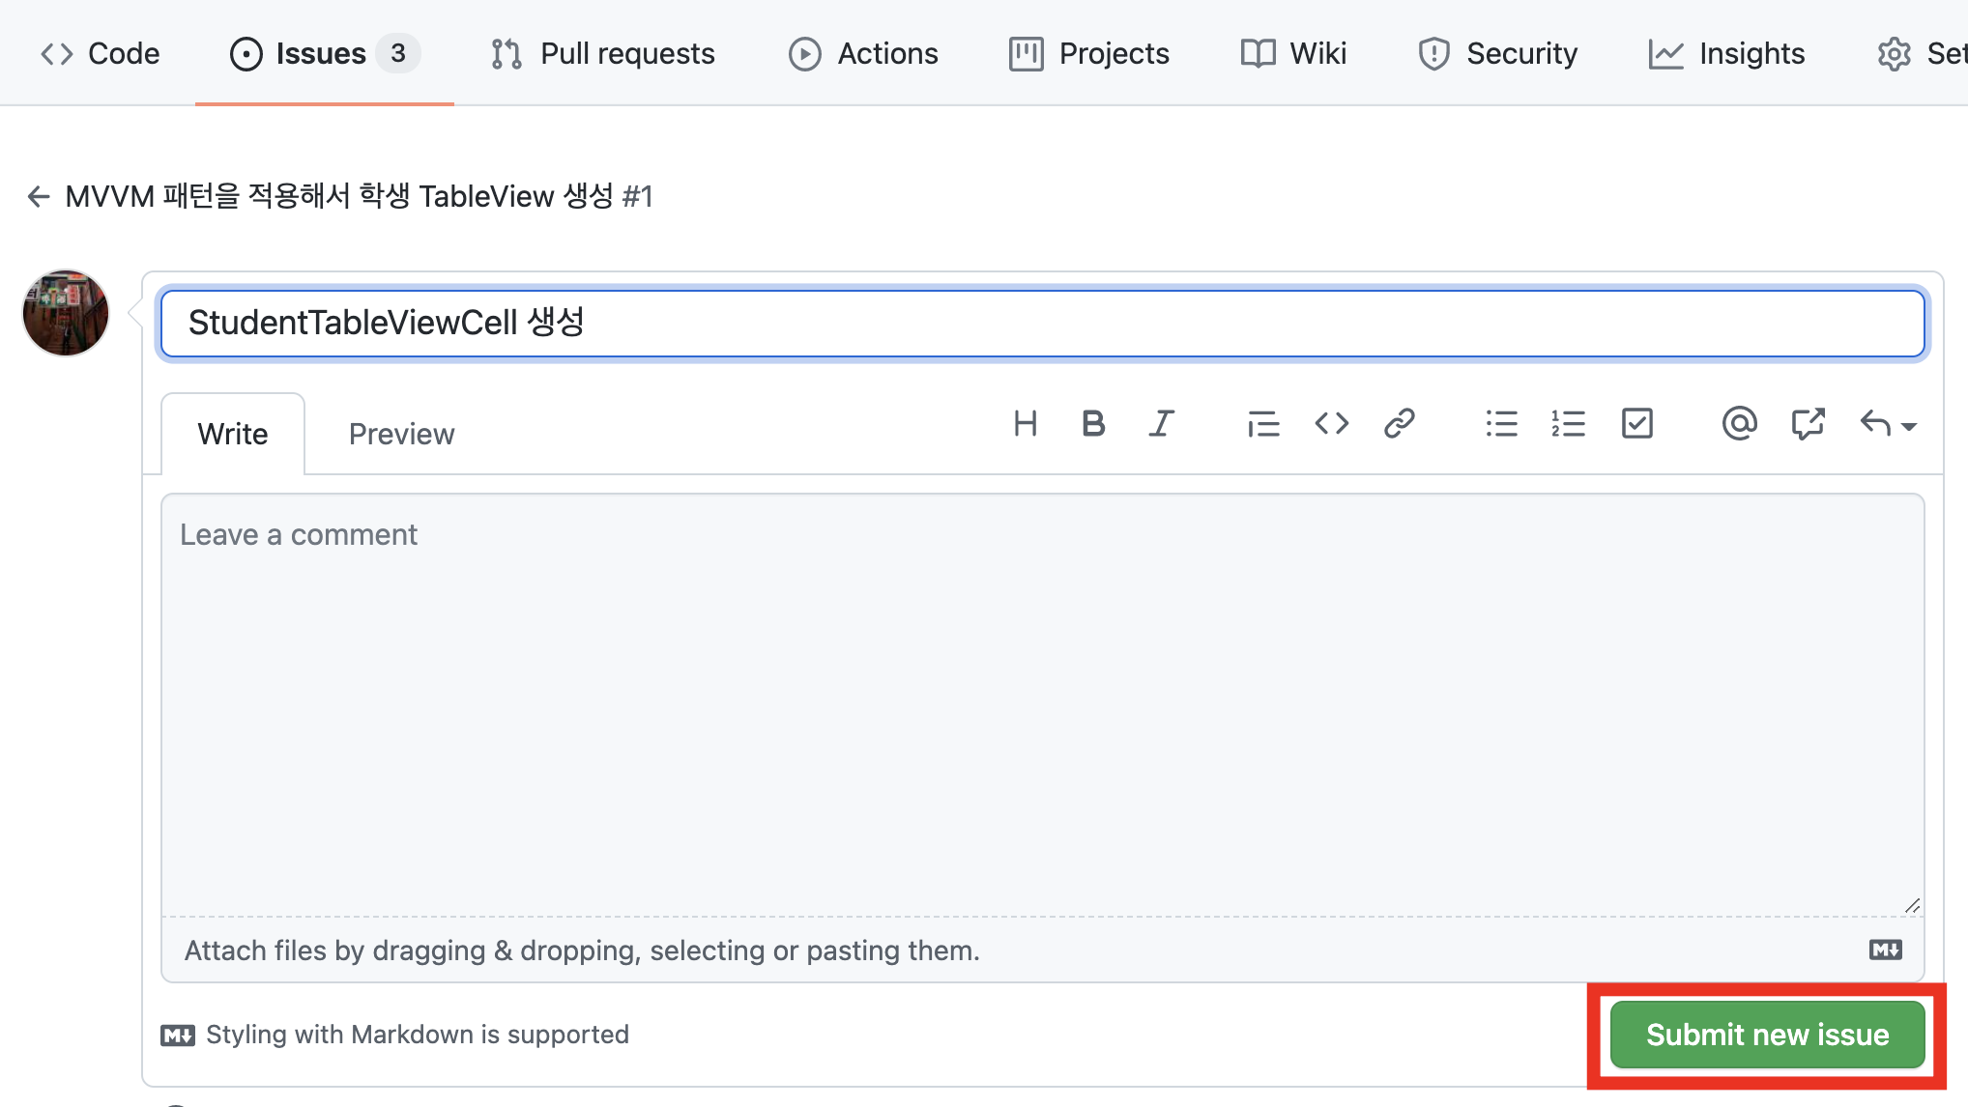Viewport: 1968px width, 1107px height.
Task: Open the Pull requests tab
Action: [x=603, y=53]
